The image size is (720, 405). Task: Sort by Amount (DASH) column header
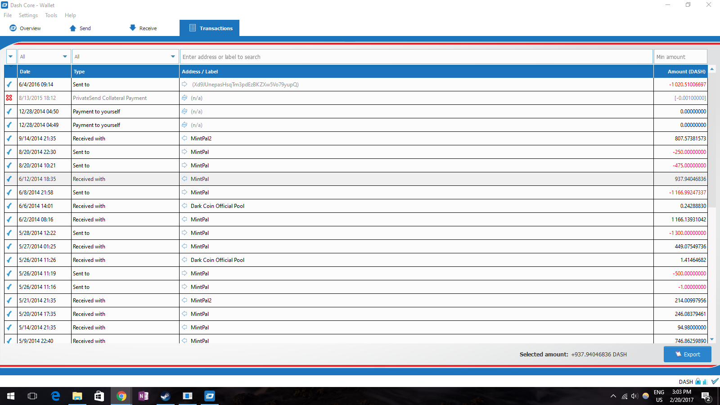coord(681,72)
